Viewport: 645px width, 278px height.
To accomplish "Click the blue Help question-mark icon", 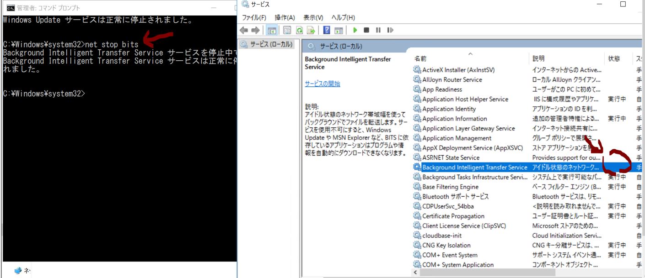I will pyautogui.click(x=327, y=30).
